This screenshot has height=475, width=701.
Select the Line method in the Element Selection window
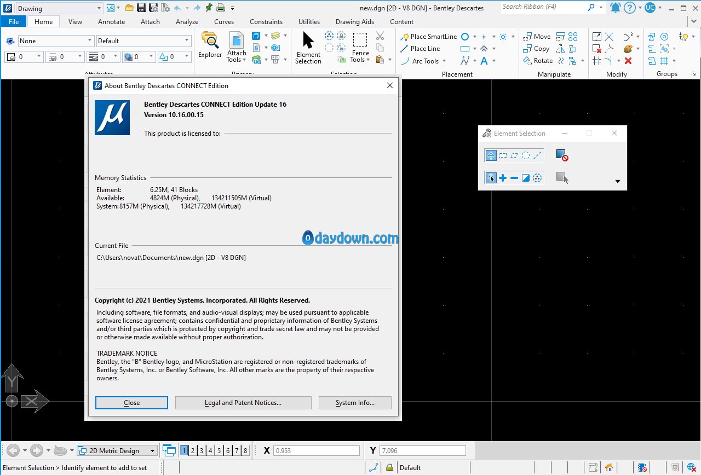pos(537,155)
